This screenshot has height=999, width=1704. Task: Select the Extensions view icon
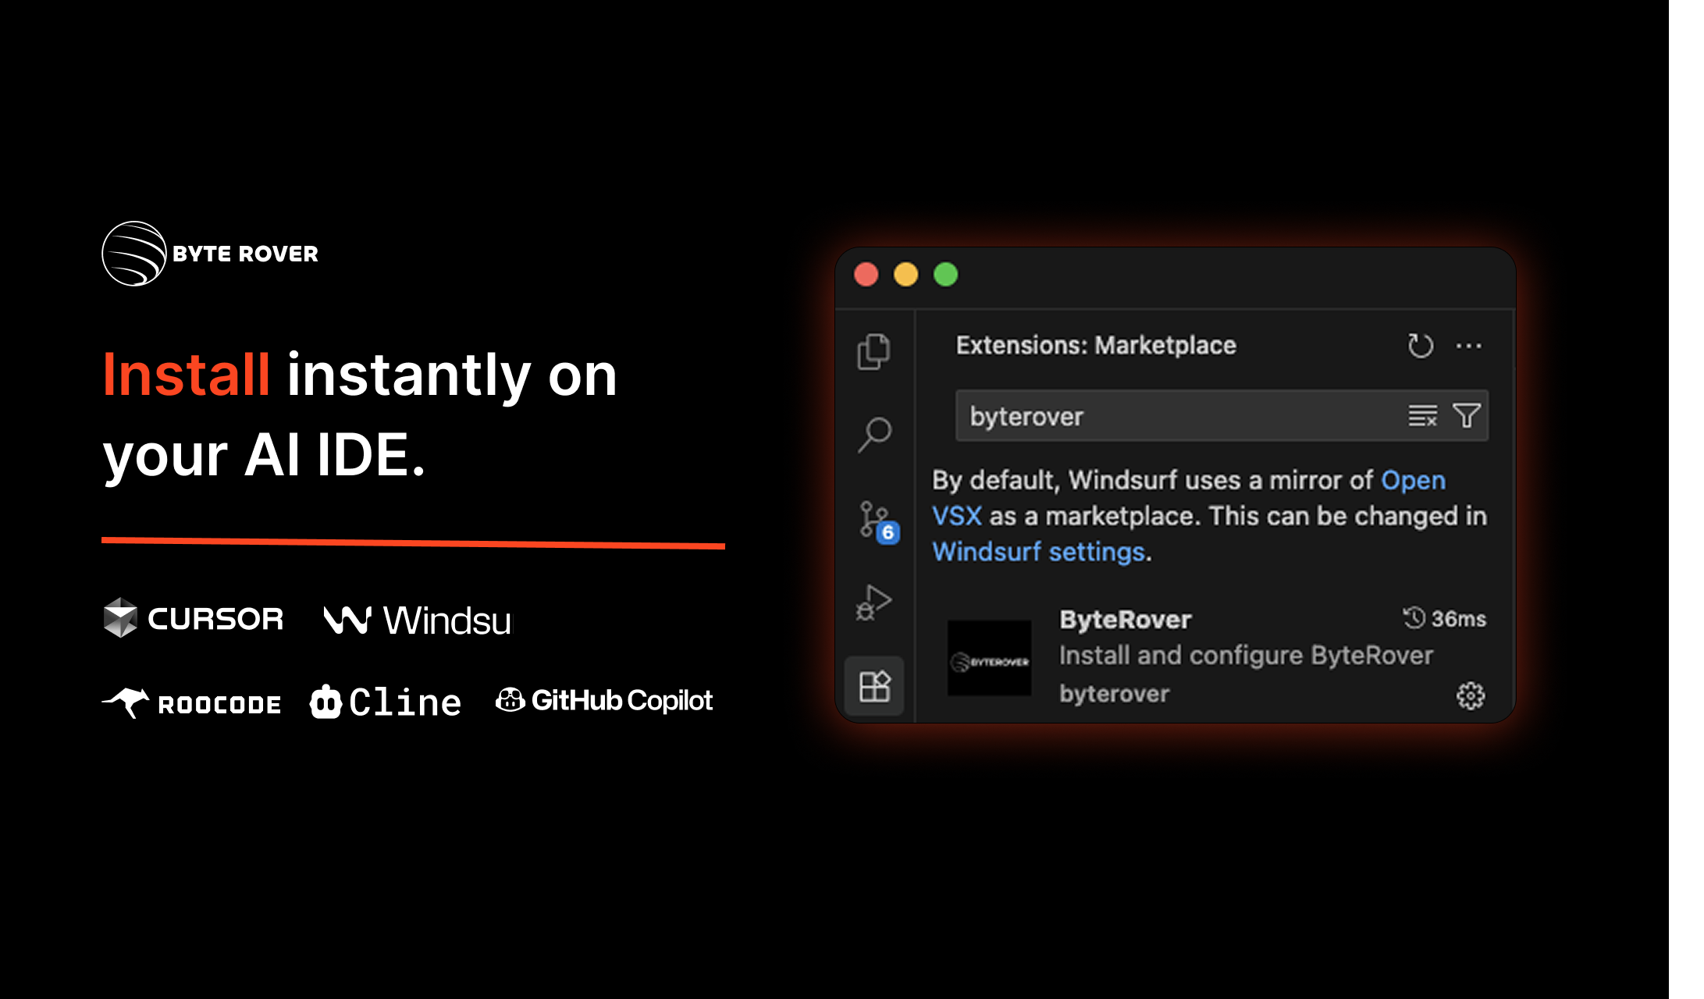pos(874,687)
